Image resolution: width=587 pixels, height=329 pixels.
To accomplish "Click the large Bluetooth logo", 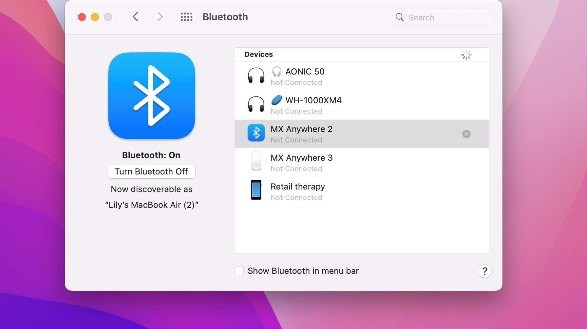I will tap(152, 96).
